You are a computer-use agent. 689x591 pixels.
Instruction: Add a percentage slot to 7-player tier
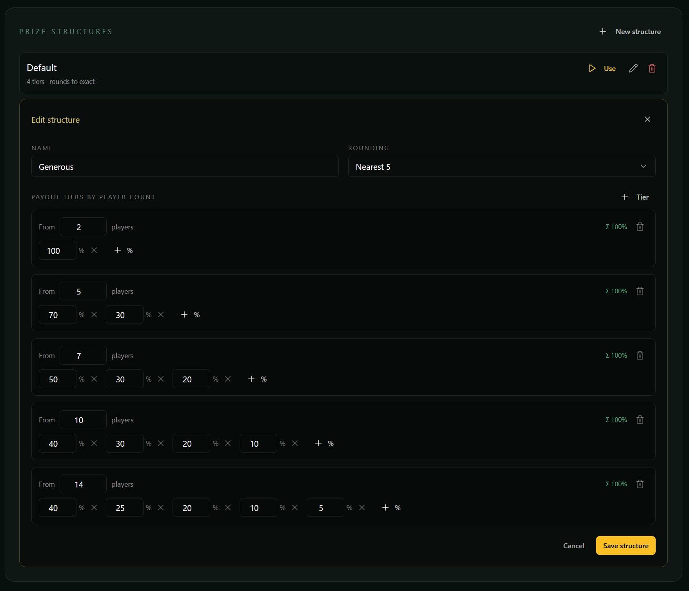pos(257,379)
